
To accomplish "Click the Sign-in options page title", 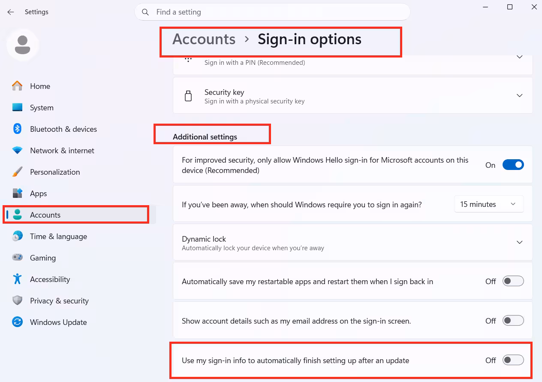I will click(309, 39).
